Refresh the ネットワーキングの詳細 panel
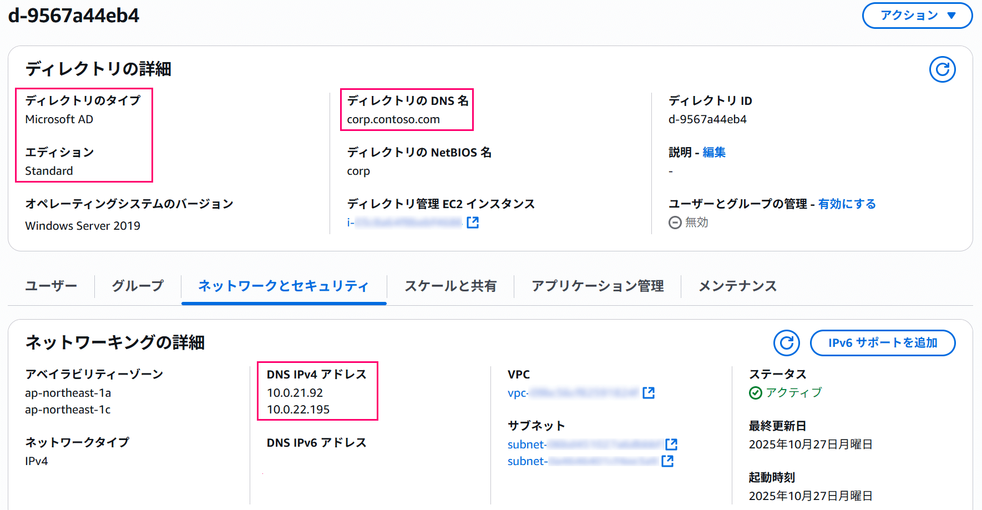This screenshot has width=982, height=510. point(786,343)
